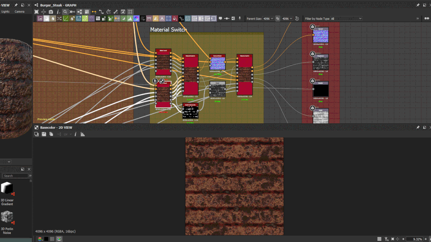Expand library search options chevrons
The height and width of the screenshot is (242, 431).
[x=30, y=175]
